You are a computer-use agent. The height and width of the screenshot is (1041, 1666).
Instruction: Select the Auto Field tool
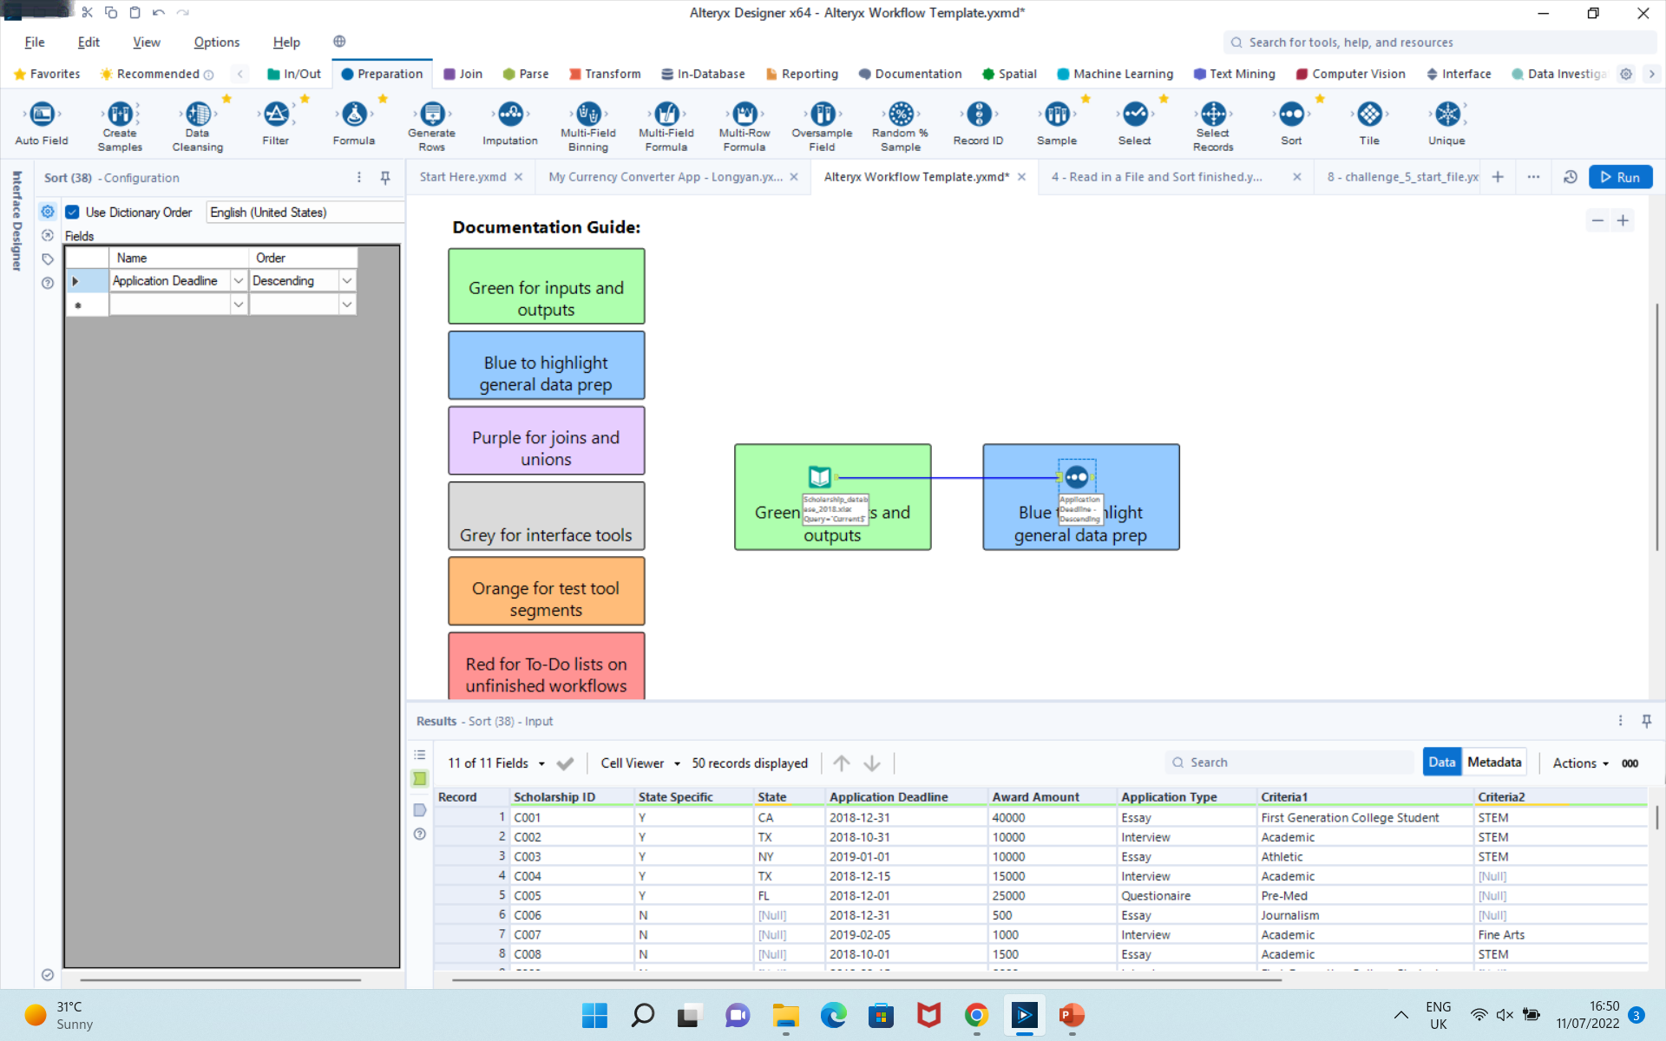coord(42,124)
